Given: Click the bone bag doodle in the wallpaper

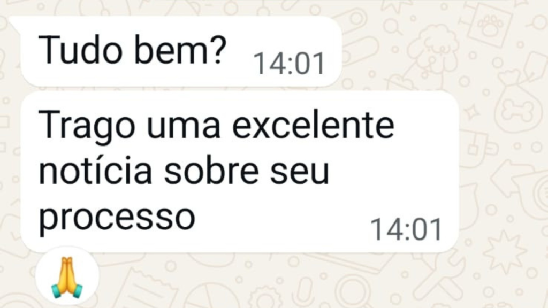Looking at the screenshot, I should point(518,102).
